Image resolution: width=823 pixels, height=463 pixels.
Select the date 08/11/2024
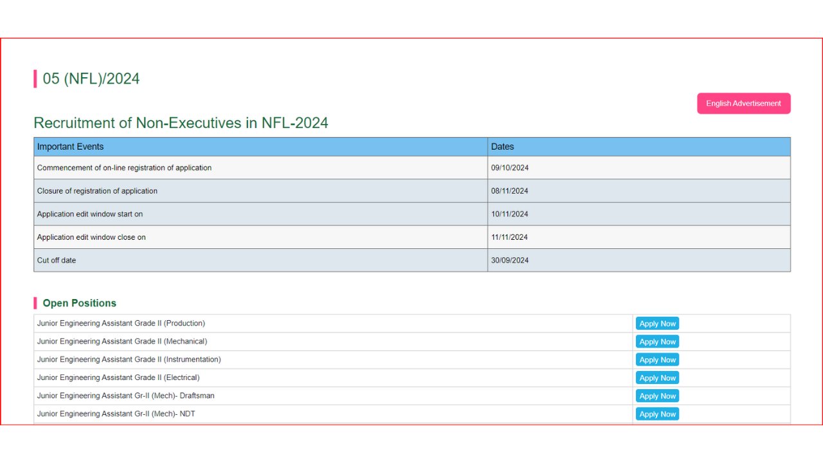point(509,191)
